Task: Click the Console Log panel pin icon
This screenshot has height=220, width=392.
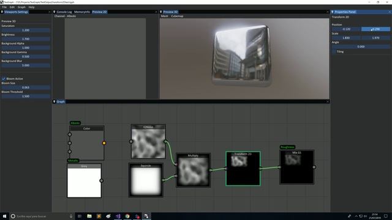Action: [x=55, y=12]
